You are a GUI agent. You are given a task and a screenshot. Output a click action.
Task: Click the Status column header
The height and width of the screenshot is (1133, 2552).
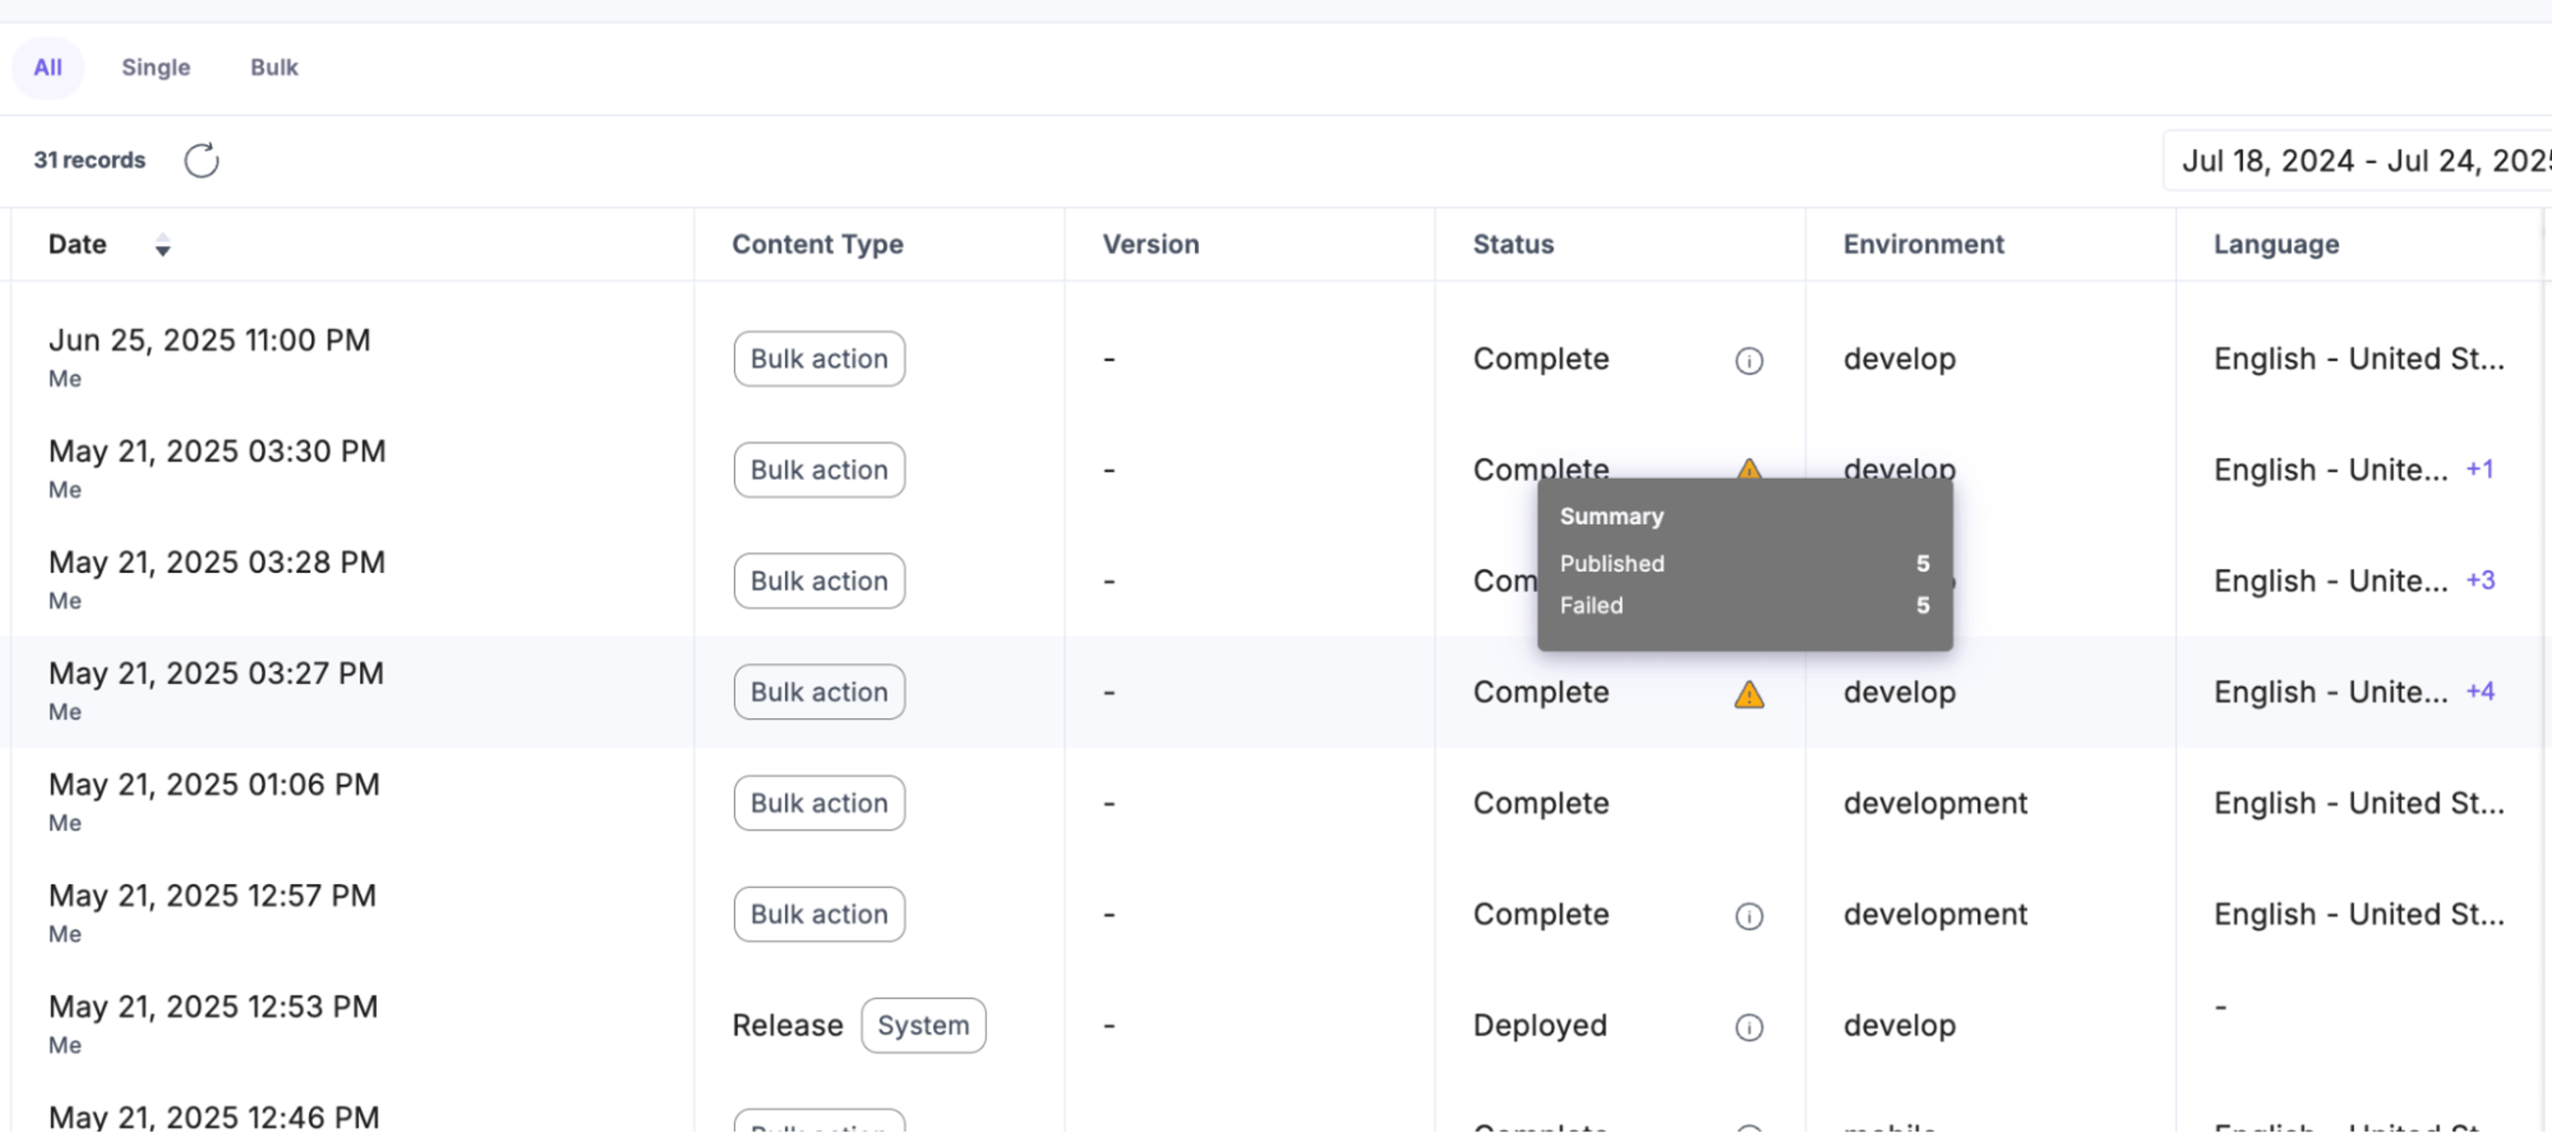click(x=1512, y=245)
